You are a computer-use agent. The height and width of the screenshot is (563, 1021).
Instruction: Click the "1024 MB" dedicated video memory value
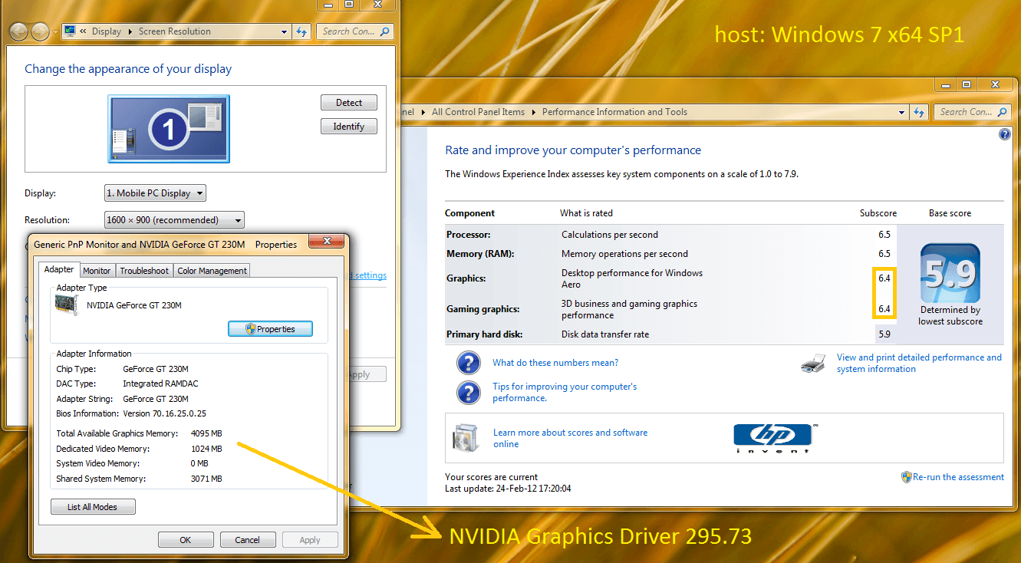pos(206,449)
